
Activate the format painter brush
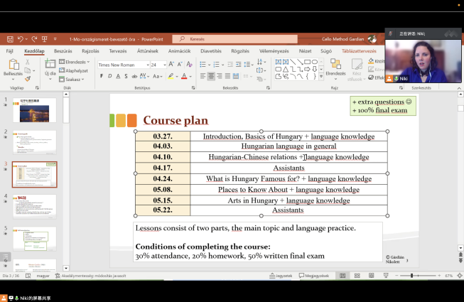(x=28, y=79)
